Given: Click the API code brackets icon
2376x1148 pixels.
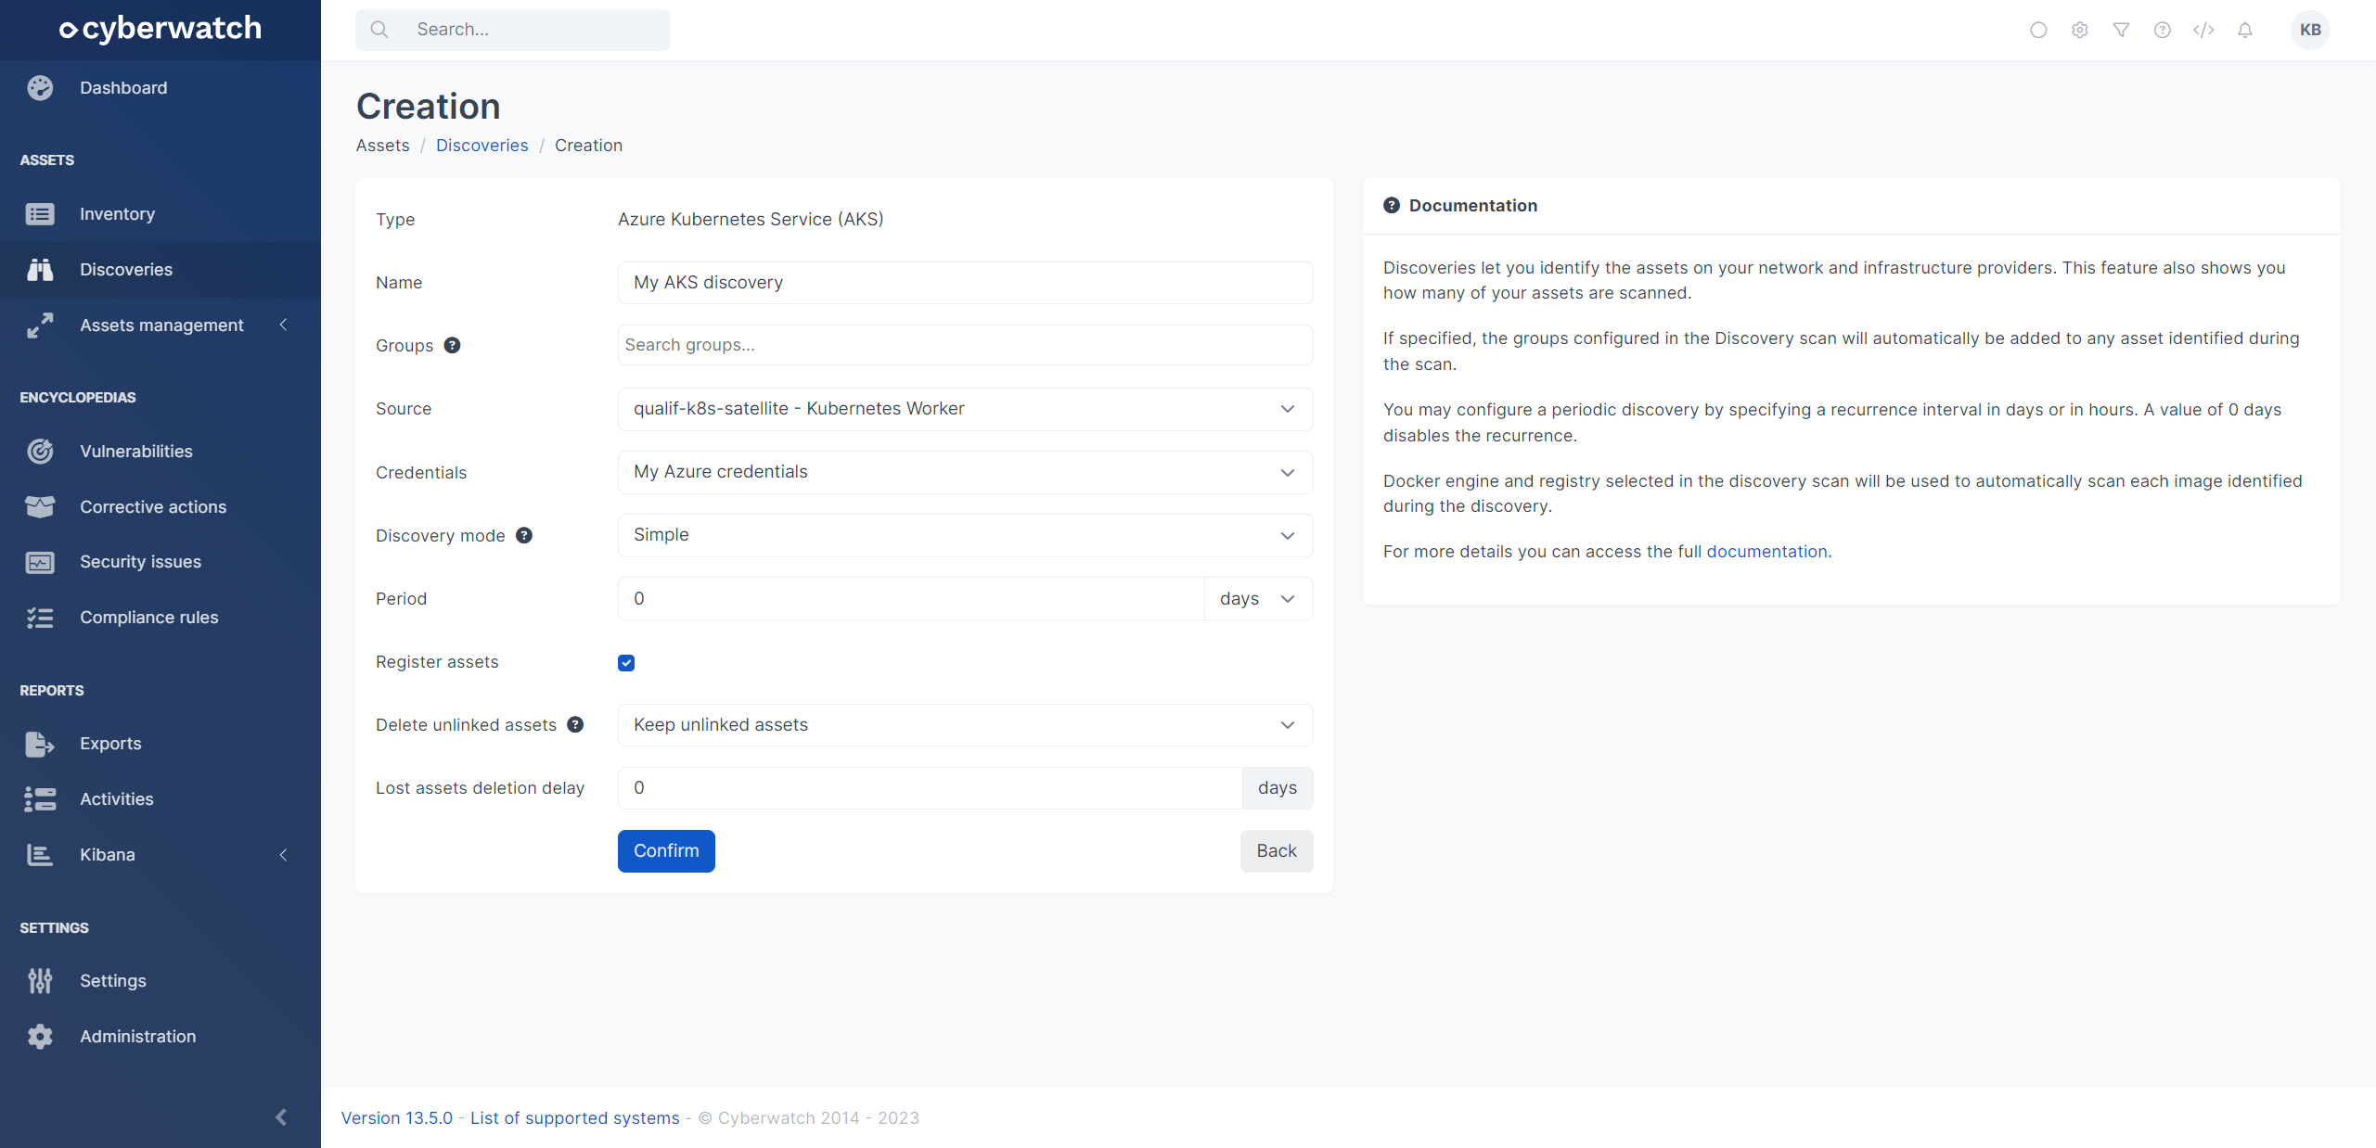Looking at the screenshot, I should click(2203, 30).
